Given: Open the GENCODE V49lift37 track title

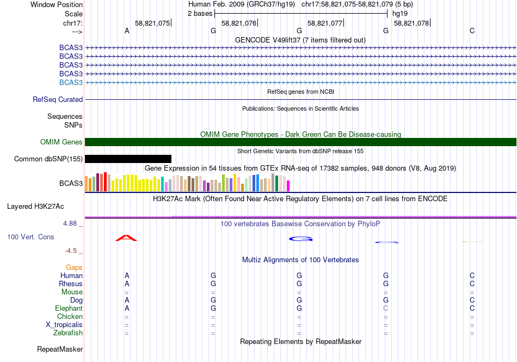Looking at the screenshot, I should (300, 40).
